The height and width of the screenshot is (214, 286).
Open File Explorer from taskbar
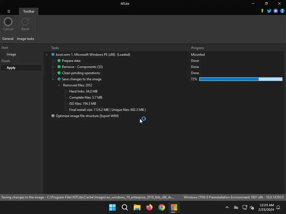pyautogui.click(x=137, y=207)
